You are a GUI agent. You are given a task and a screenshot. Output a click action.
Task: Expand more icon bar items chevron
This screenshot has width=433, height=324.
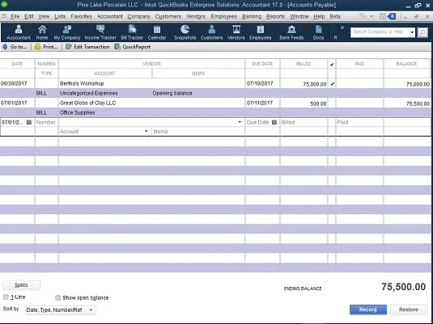[342, 27]
